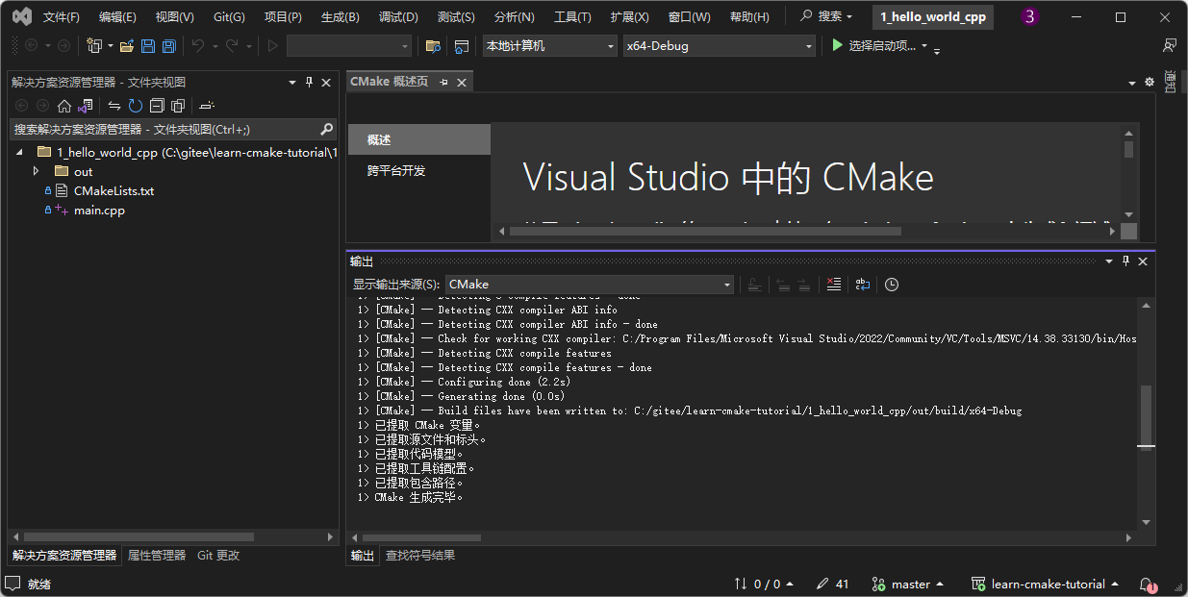1188x597 pixels.
Task: Switch to the Git 更改 tab
Action: (x=217, y=555)
